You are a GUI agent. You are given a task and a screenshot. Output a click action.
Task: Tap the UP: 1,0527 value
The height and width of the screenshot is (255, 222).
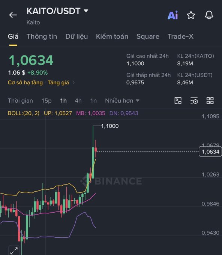58,113
